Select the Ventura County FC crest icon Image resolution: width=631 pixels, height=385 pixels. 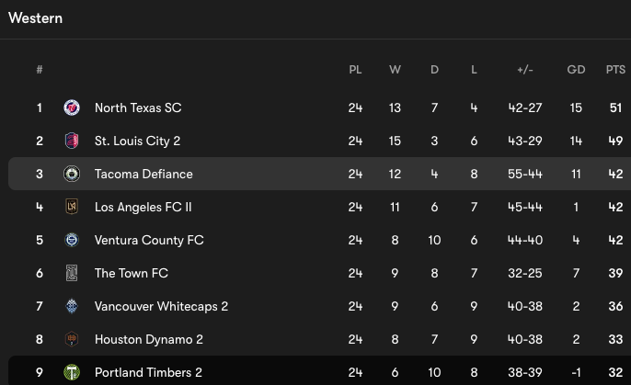pos(72,240)
